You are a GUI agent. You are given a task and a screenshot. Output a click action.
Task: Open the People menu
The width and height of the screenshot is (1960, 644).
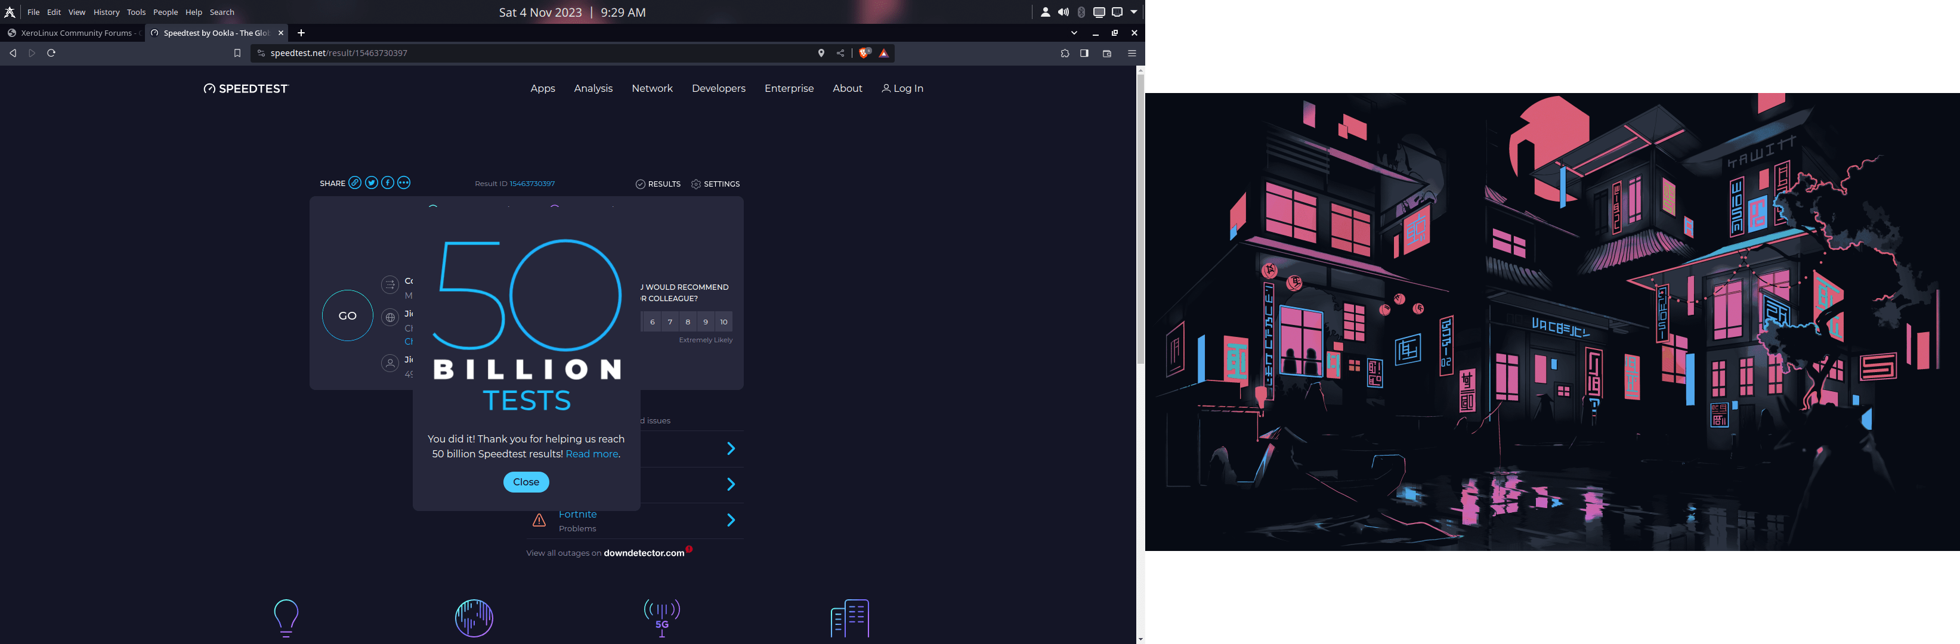pyautogui.click(x=166, y=12)
